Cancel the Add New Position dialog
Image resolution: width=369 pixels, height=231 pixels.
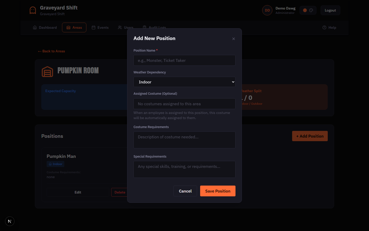pos(185,191)
